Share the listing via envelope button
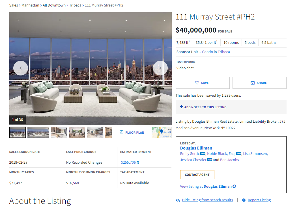The height and width of the screenshot is (210, 299). [259, 83]
